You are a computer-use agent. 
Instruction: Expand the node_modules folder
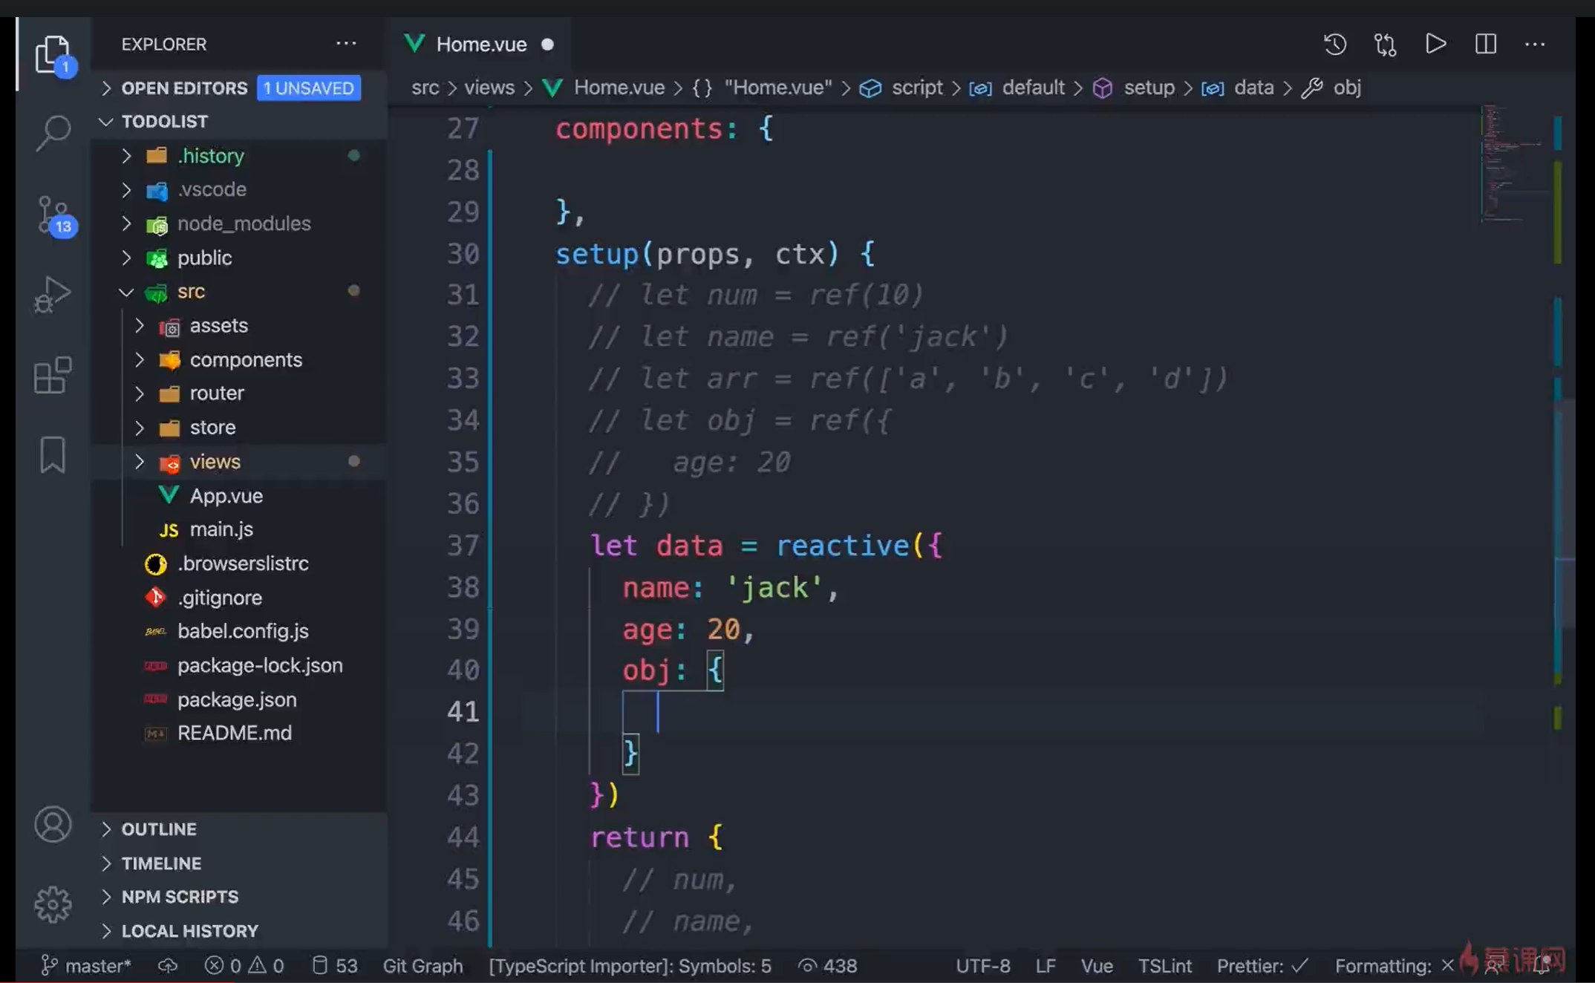tap(244, 223)
